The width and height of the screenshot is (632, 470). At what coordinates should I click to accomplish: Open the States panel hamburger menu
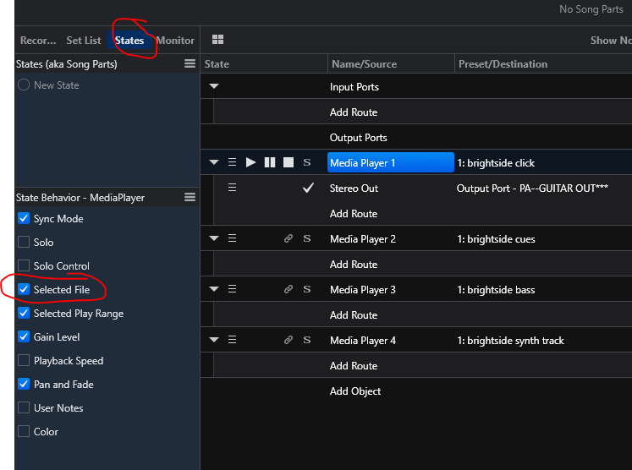(x=190, y=64)
